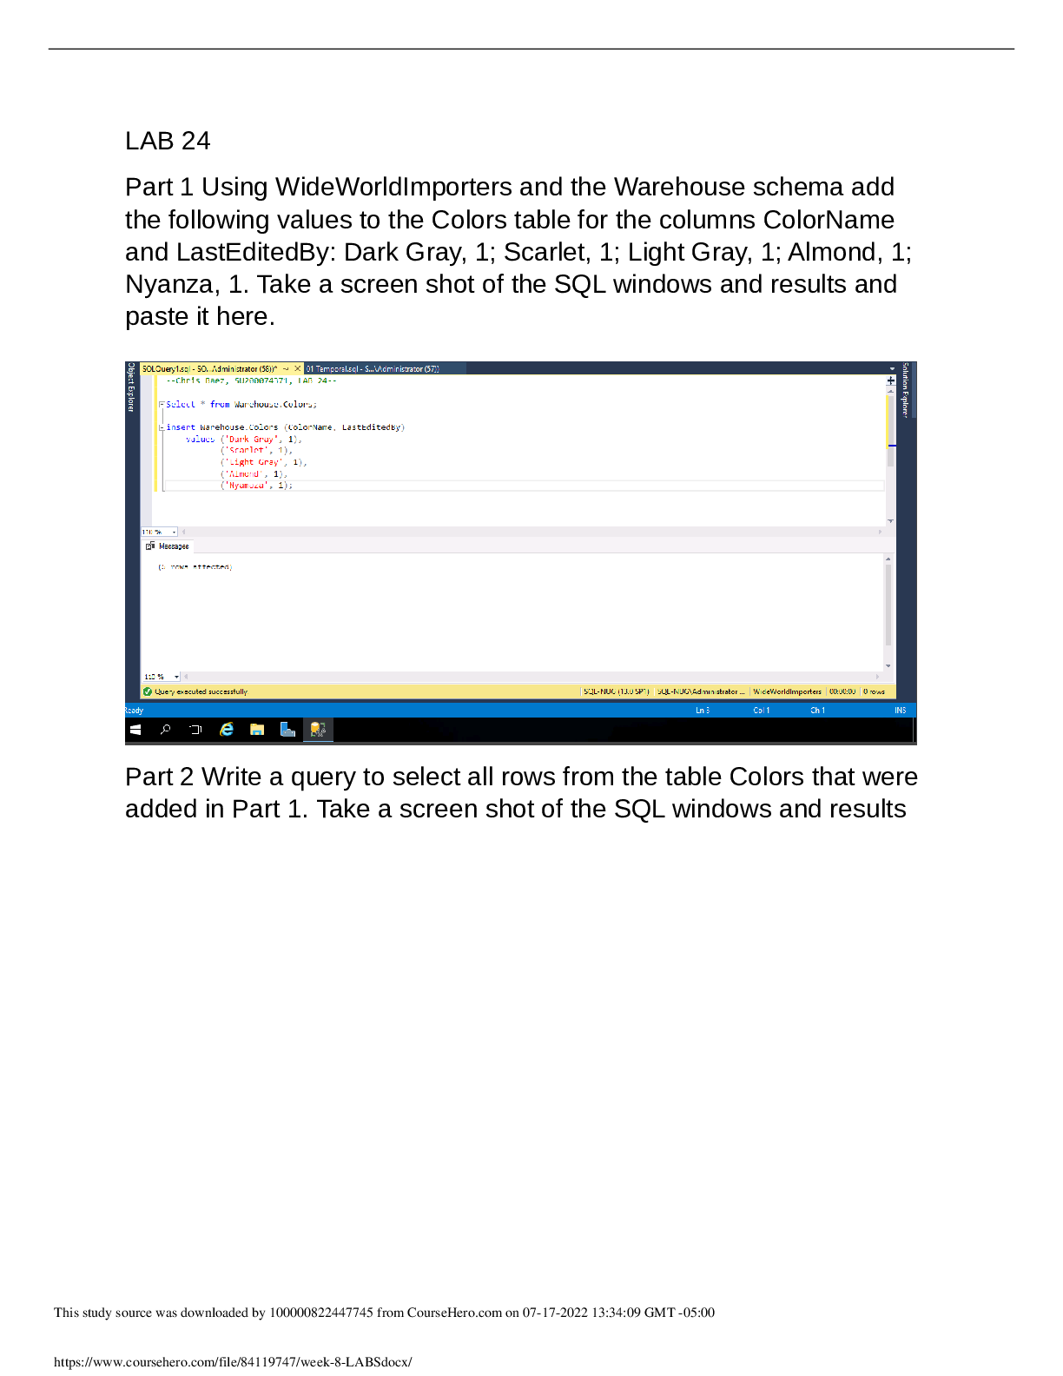
Task: Launch Internet Explorer from the taskbar
Action: [x=227, y=730]
